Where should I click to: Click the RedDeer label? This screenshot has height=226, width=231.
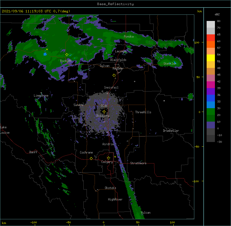click(x=118, y=68)
